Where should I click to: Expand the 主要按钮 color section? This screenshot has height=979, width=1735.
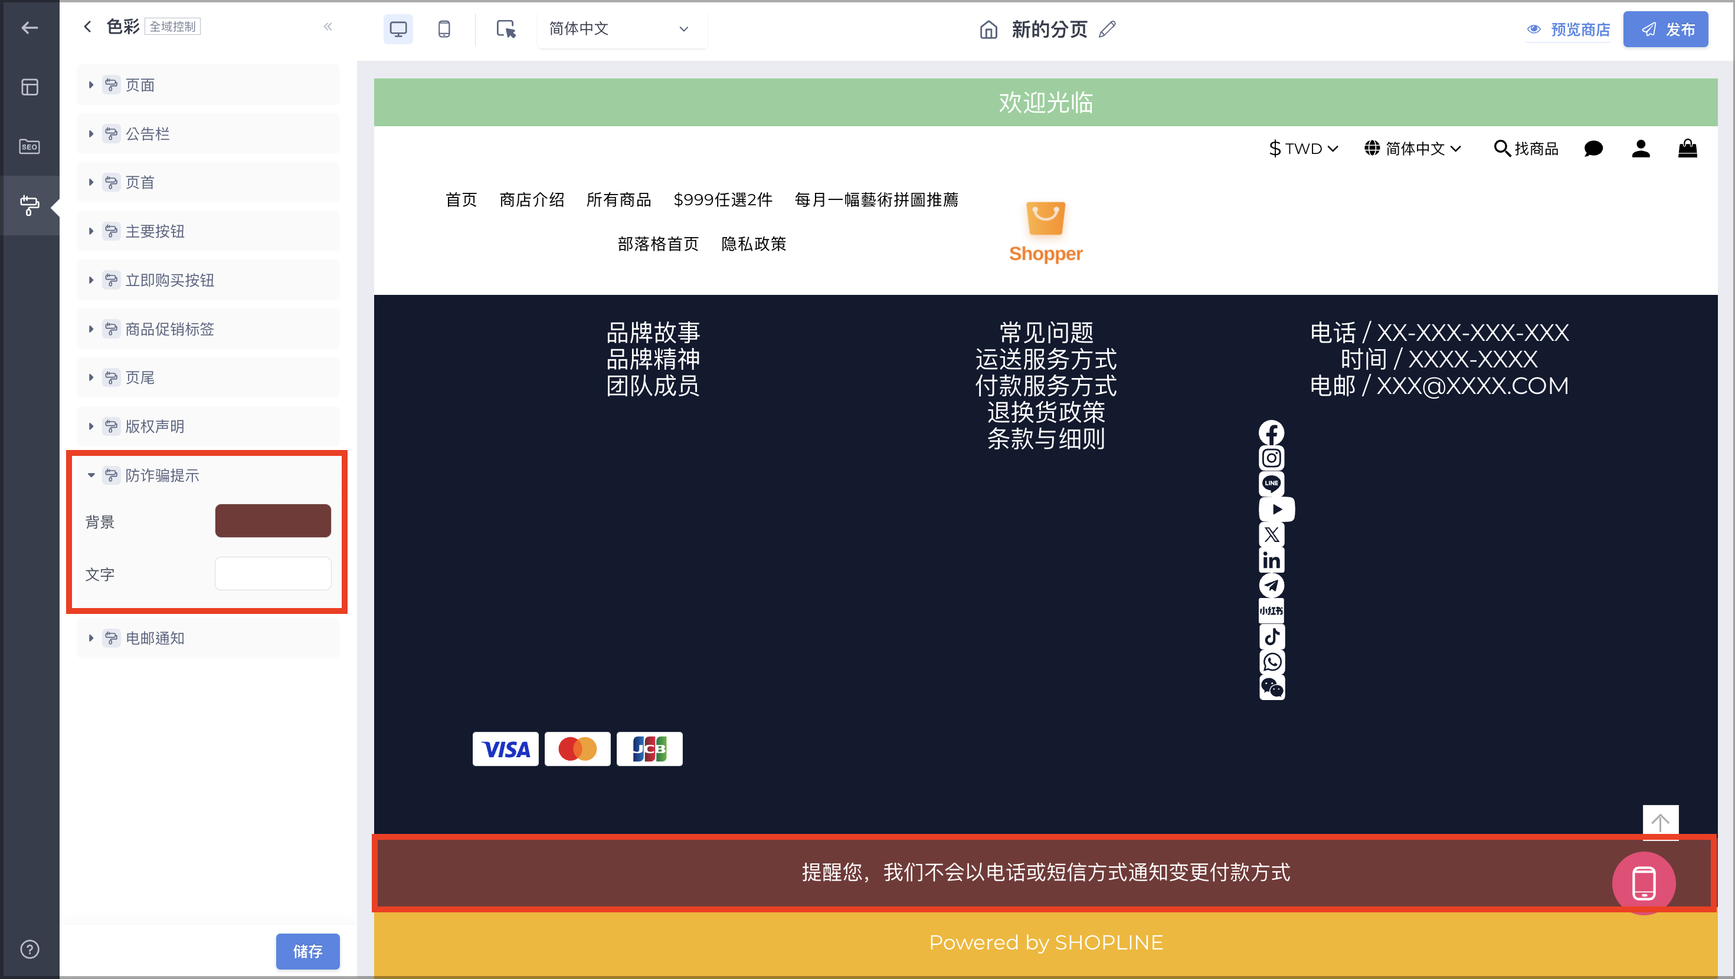[208, 231]
